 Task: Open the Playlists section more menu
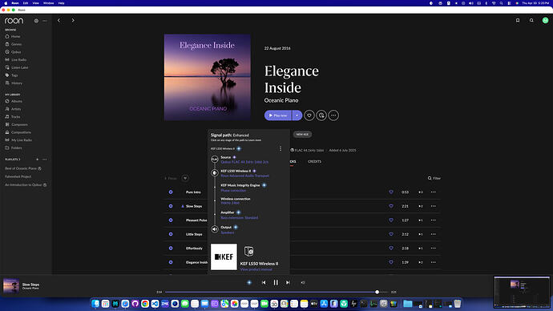pos(45,160)
